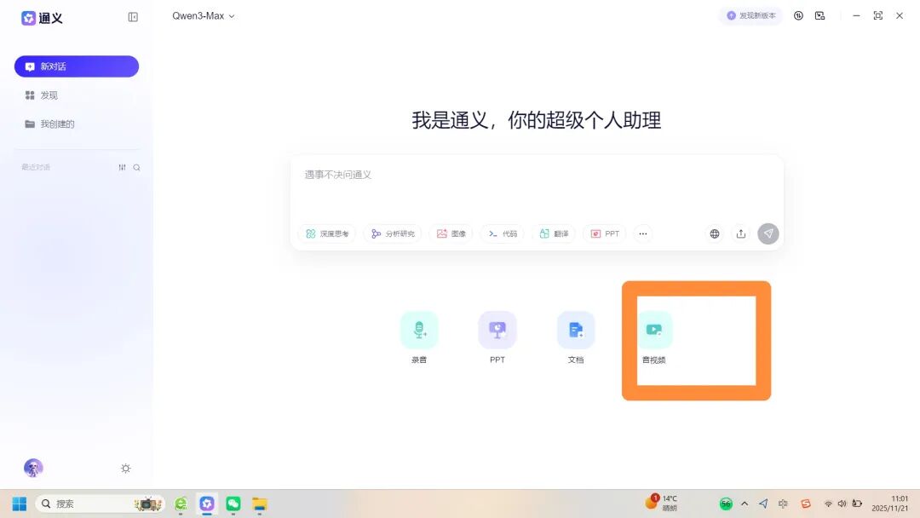Open the 录音 recording feature
The height and width of the screenshot is (518, 920).
tap(418, 335)
